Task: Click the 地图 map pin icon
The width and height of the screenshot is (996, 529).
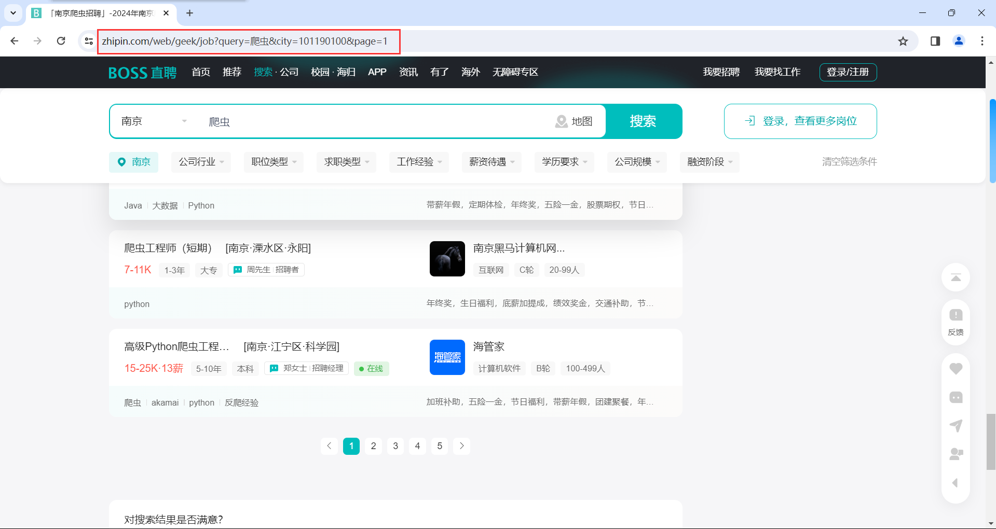Action: [x=561, y=121]
